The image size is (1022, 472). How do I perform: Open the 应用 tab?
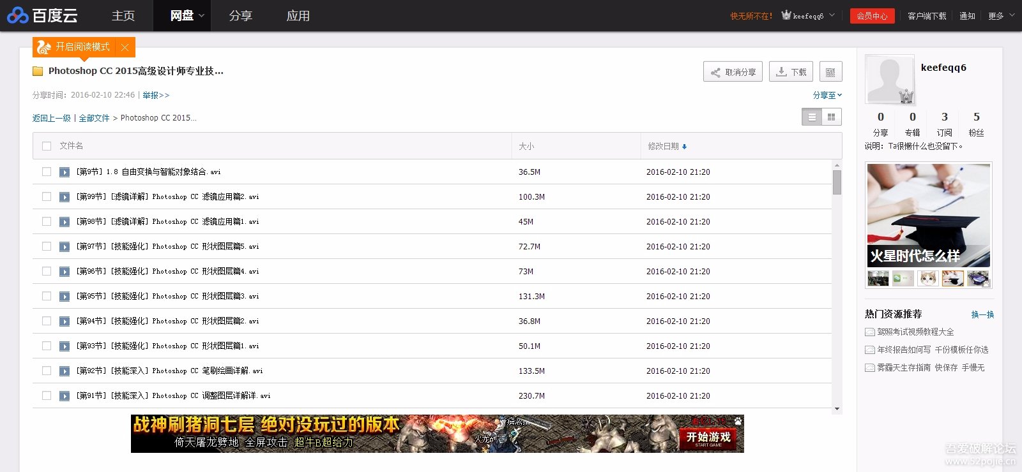[x=298, y=16]
